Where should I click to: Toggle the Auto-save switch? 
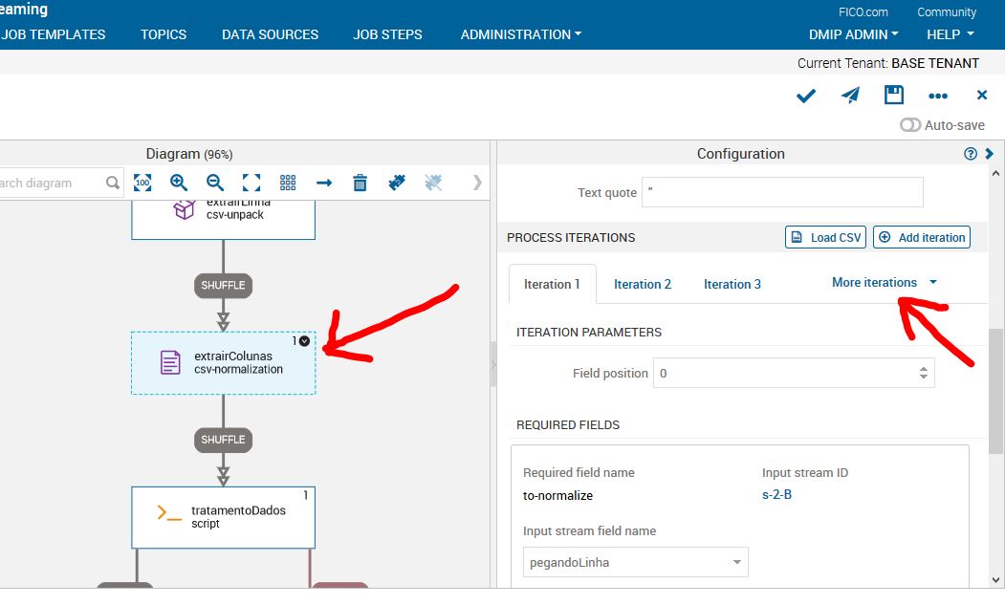910,125
